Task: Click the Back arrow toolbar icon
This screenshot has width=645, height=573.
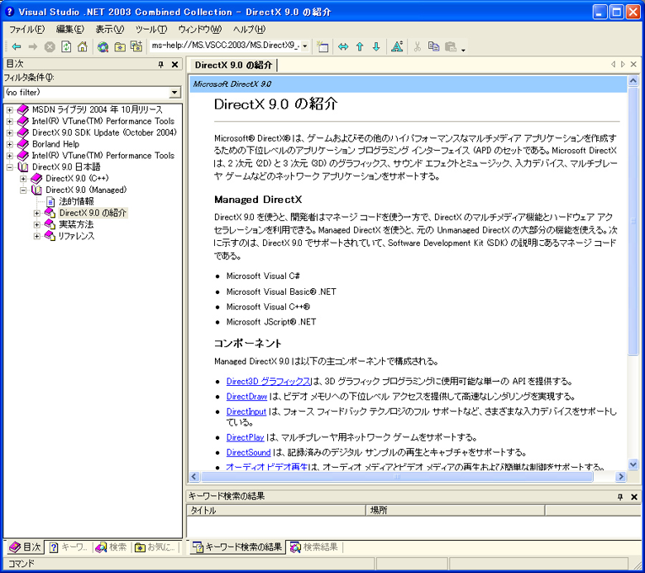Action: pos(17,47)
